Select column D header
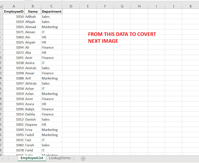Image resolution: width=199 pixels, height=163 pixels. [71, 6]
